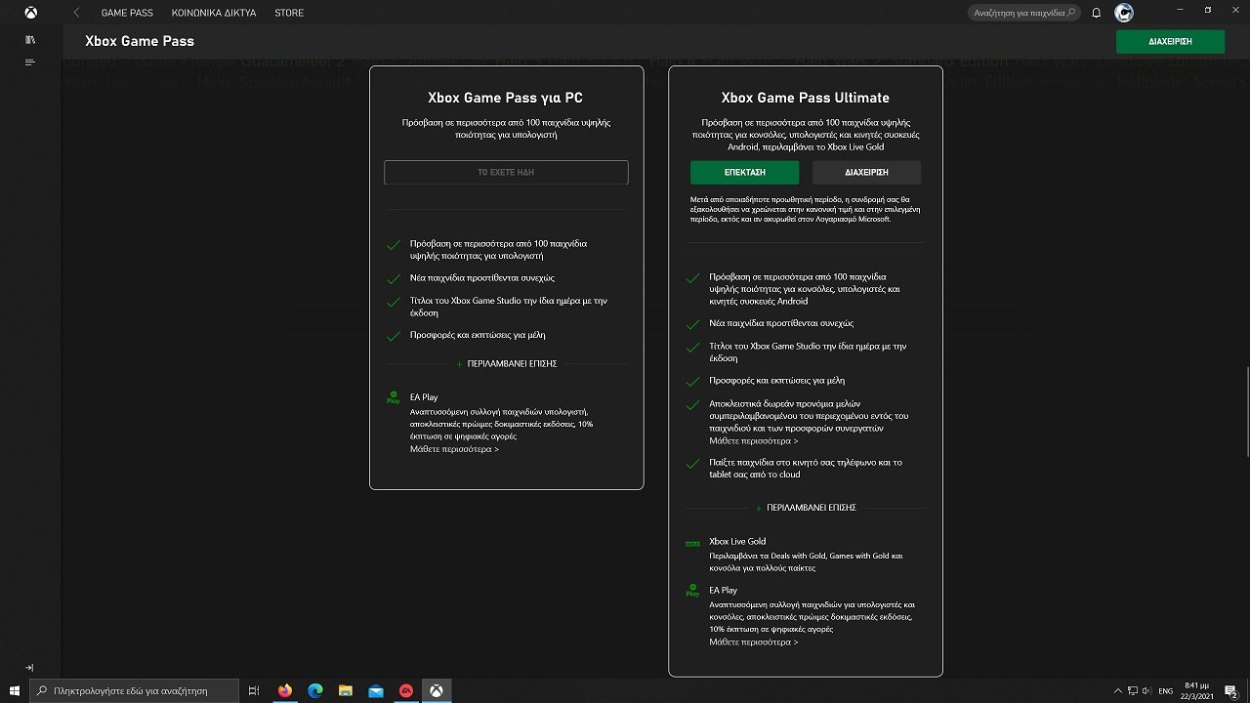The width and height of the screenshot is (1250, 703).
Task: Click the 'Νέα παιχνίδια προστίθενται συνεχώς' line in the PC plan
Action: [x=482, y=278]
